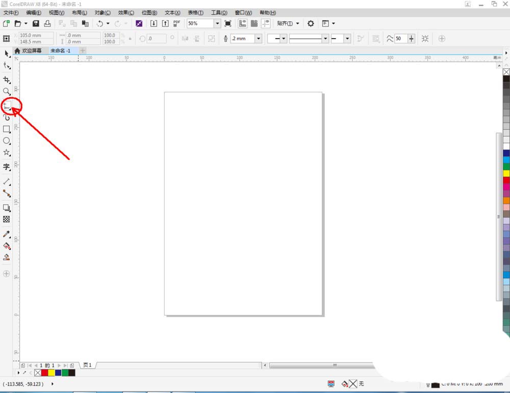Select the Ellipse tool
This screenshot has height=393, width=510.
pos(7,141)
